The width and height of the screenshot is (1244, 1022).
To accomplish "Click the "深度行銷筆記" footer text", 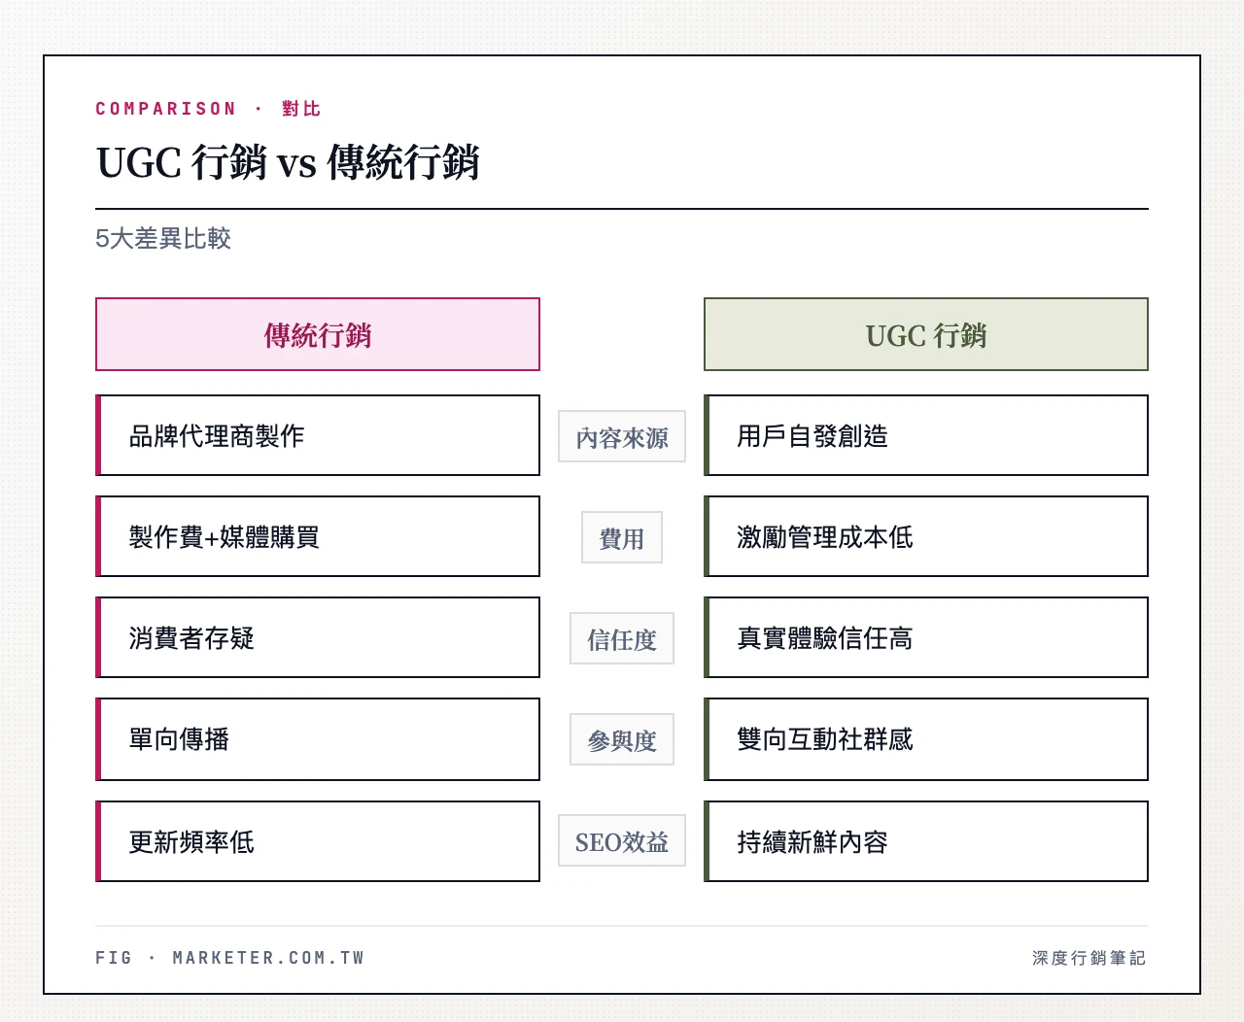I will (1089, 958).
